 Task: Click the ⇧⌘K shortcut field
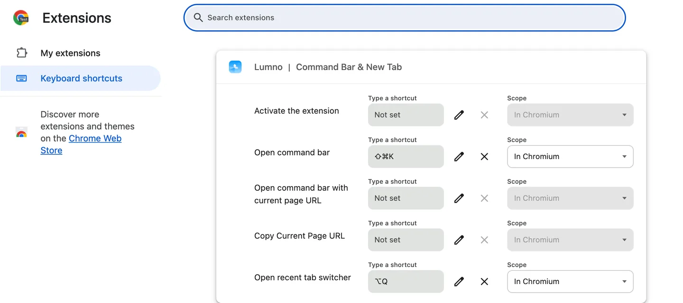(406, 156)
